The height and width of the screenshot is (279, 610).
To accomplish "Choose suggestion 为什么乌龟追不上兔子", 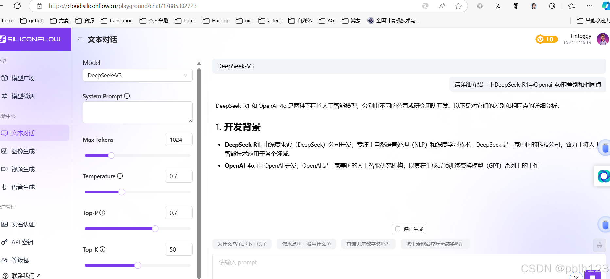I will click(x=242, y=244).
